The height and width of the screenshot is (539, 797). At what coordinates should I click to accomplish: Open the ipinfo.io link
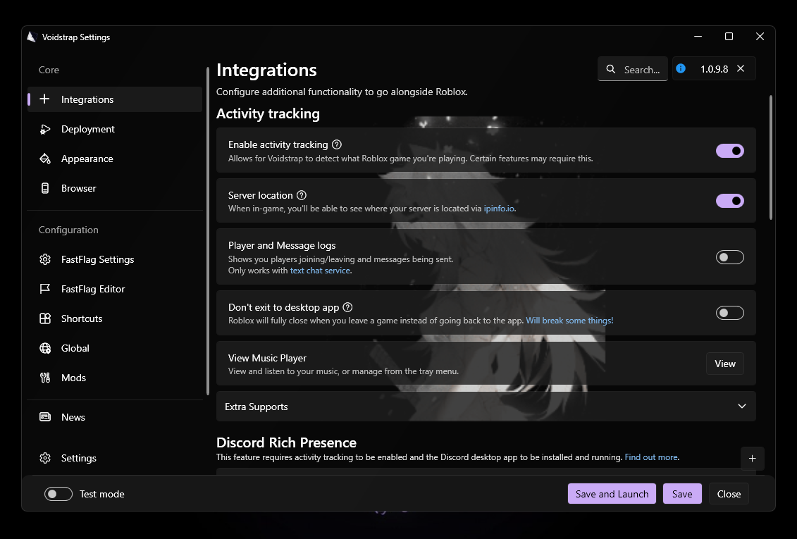point(500,208)
